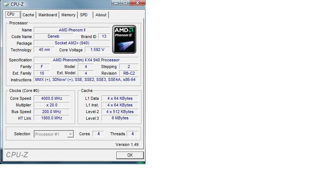
Task: Click the L1 Inst. value '4 x 64 KBytes'
Action: pyautogui.click(x=120, y=105)
